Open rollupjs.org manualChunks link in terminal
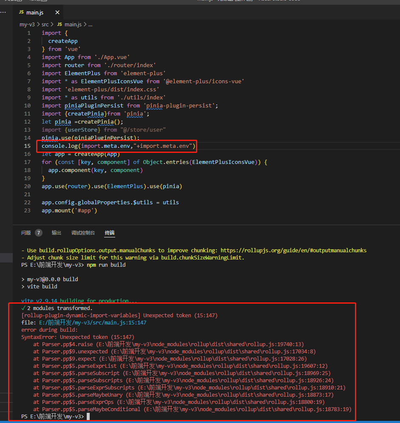 coord(294,250)
